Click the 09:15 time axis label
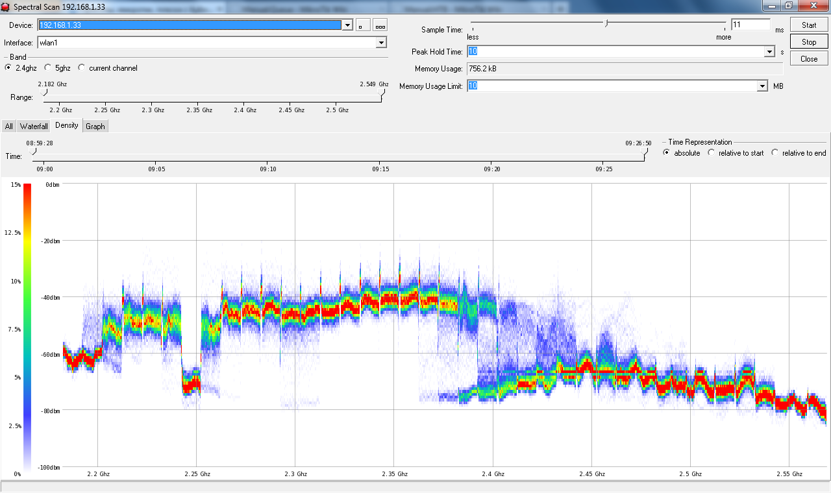The height and width of the screenshot is (493, 831). point(381,169)
